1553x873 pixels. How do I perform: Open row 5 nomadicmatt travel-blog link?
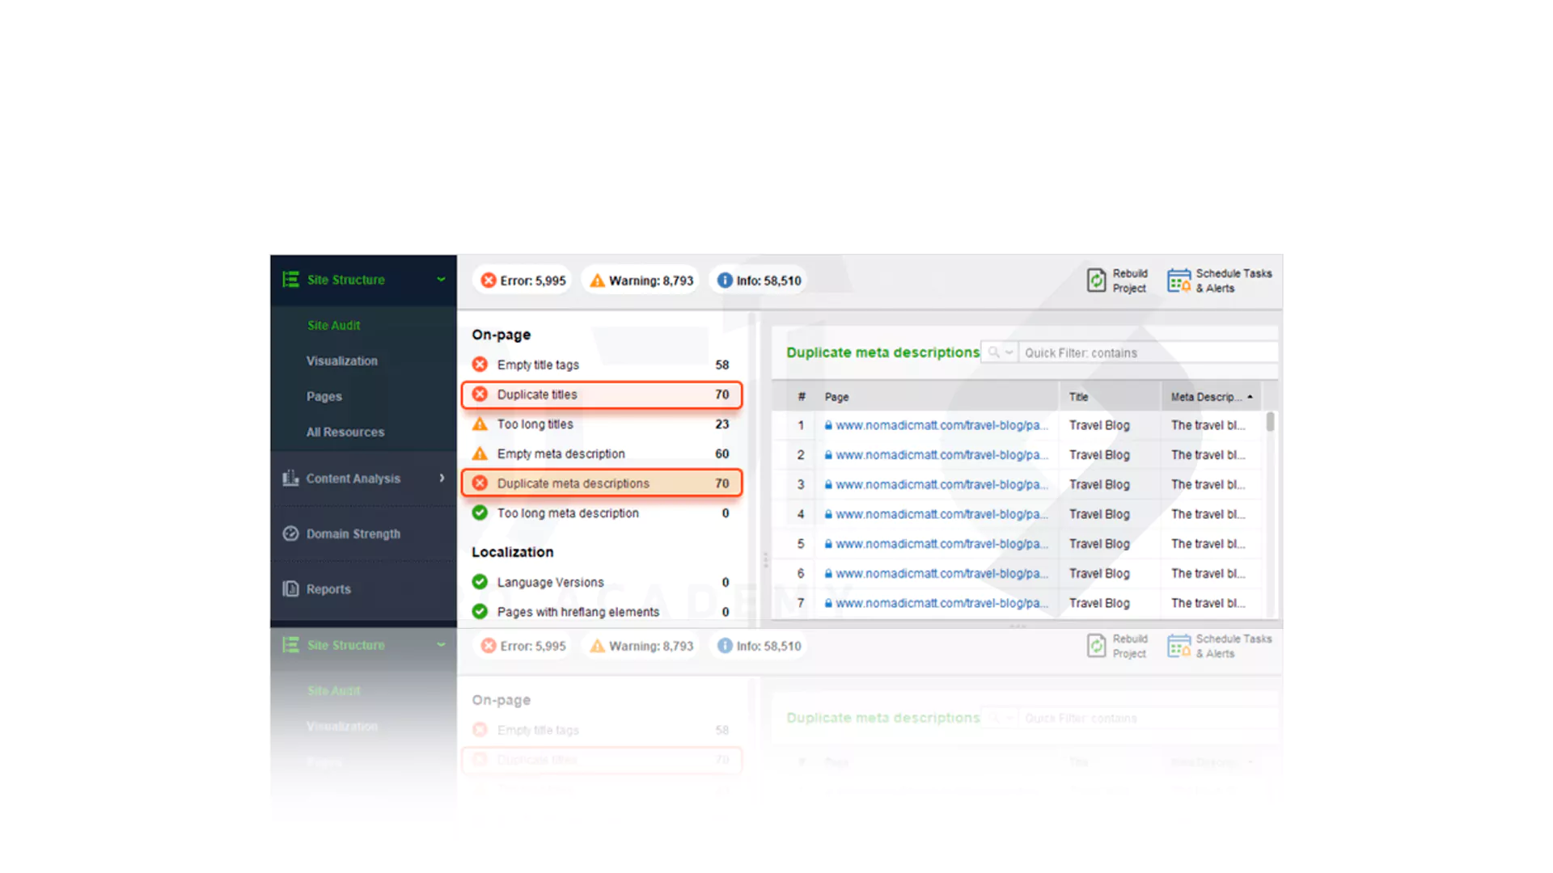pos(941,544)
